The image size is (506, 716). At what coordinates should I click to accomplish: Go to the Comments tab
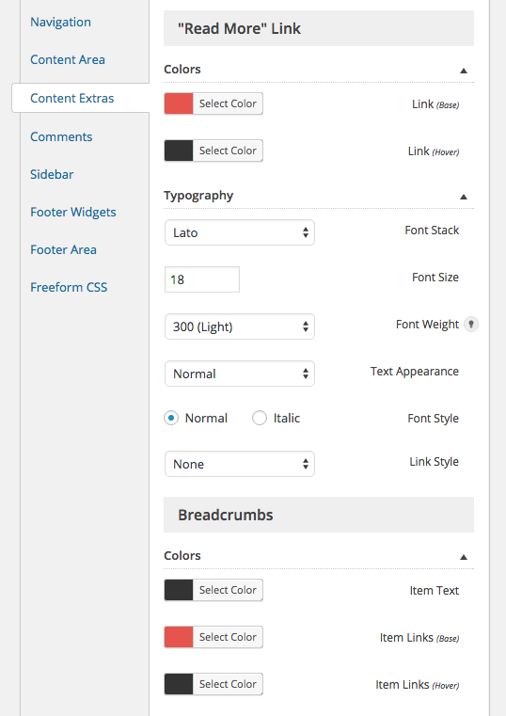(x=61, y=136)
